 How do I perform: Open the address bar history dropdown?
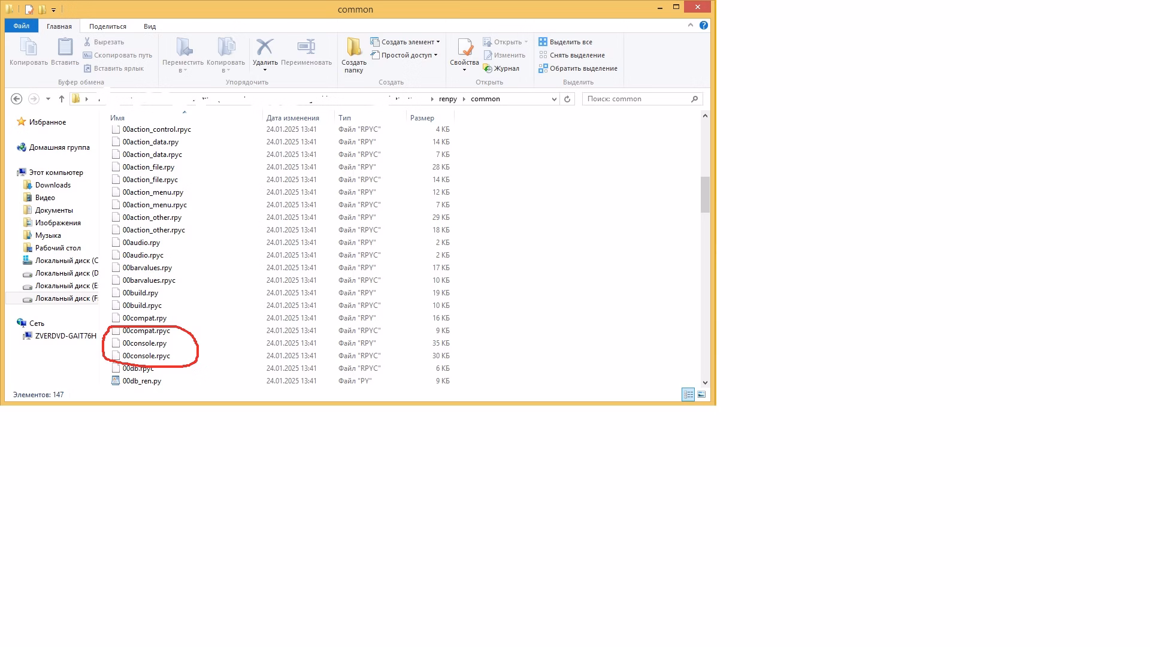tap(554, 99)
